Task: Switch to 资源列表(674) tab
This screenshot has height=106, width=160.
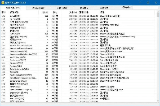Action: [13, 8]
